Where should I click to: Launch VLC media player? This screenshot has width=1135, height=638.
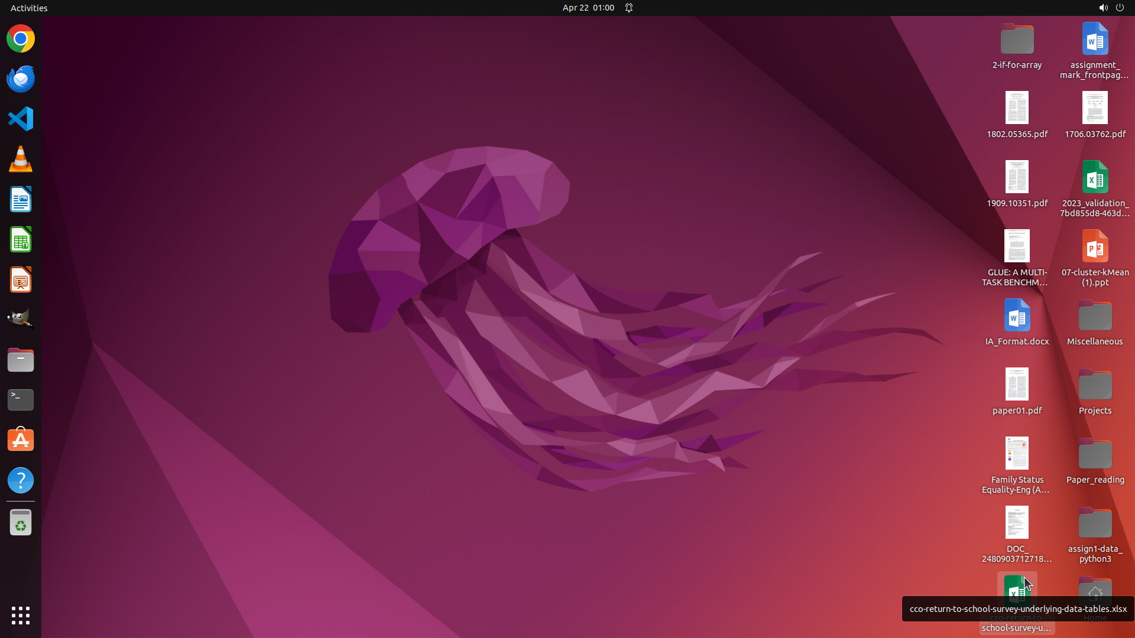[21, 159]
